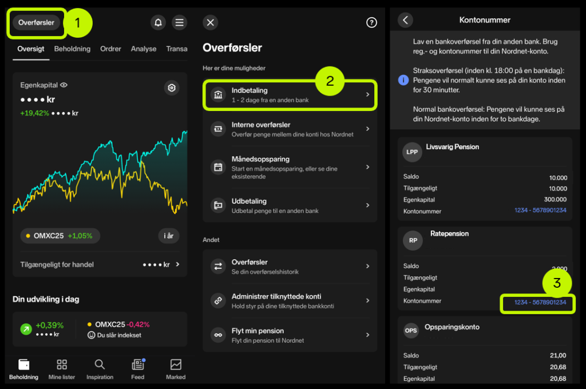This screenshot has width=586, height=389.
Task: Click the blue info icon
Action: click(x=403, y=80)
